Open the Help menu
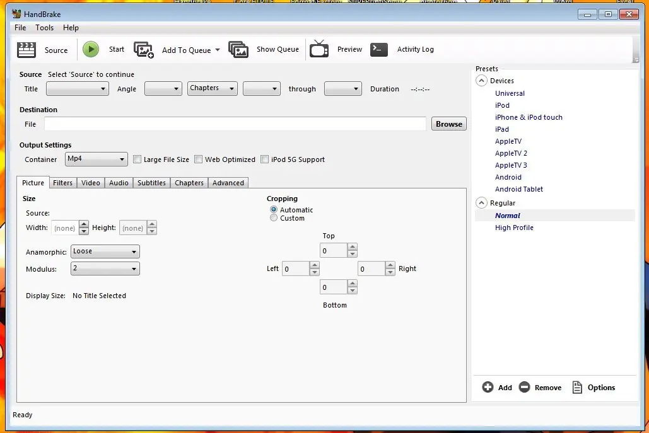Viewport: 649px width, 433px height. pyautogui.click(x=71, y=28)
